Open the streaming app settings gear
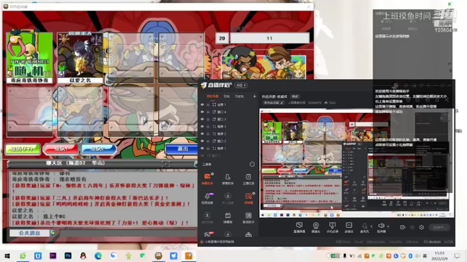The height and width of the screenshot is (262, 467). tap(421, 227)
